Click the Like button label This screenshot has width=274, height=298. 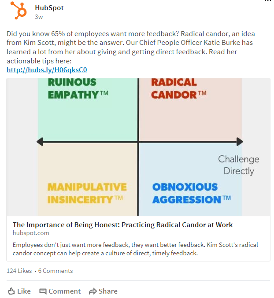(x=24, y=291)
